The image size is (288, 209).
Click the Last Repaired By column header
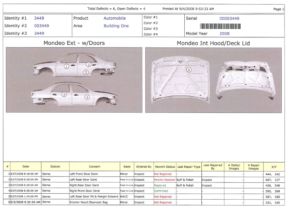click(x=213, y=167)
